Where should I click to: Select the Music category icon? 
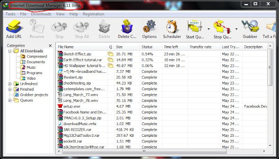point(23,68)
